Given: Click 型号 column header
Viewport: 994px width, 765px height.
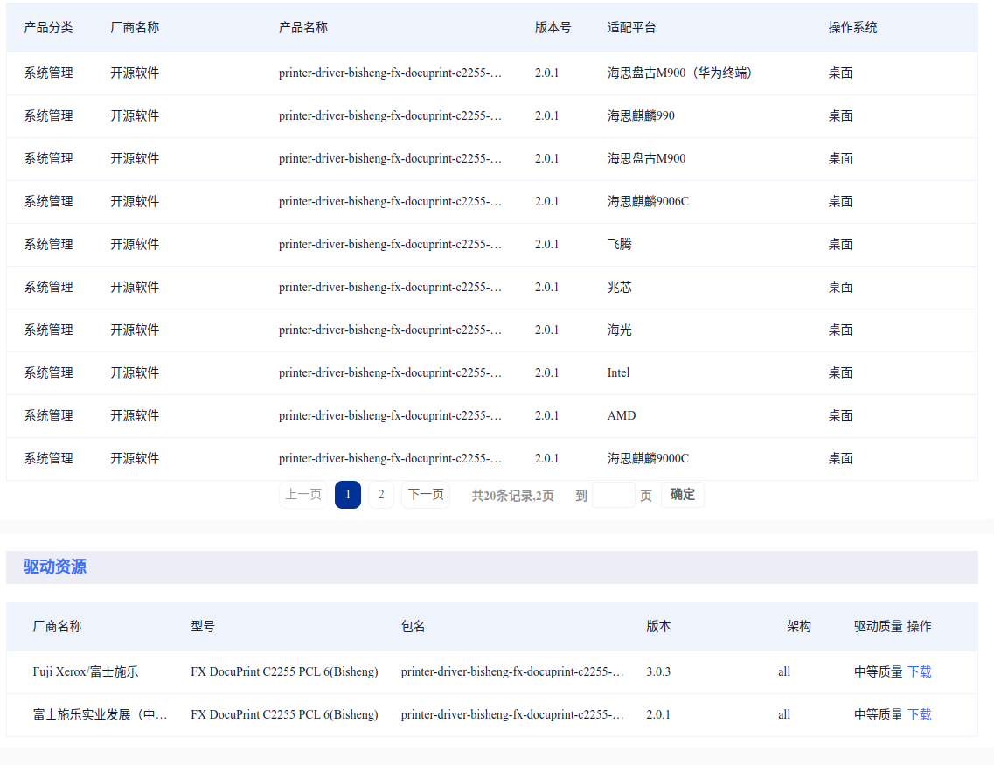Looking at the screenshot, I should click(x=203, y=627).
